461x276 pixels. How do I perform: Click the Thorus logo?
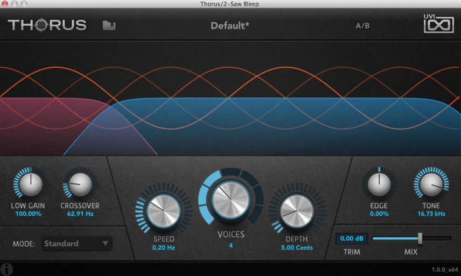coord(47,25)
